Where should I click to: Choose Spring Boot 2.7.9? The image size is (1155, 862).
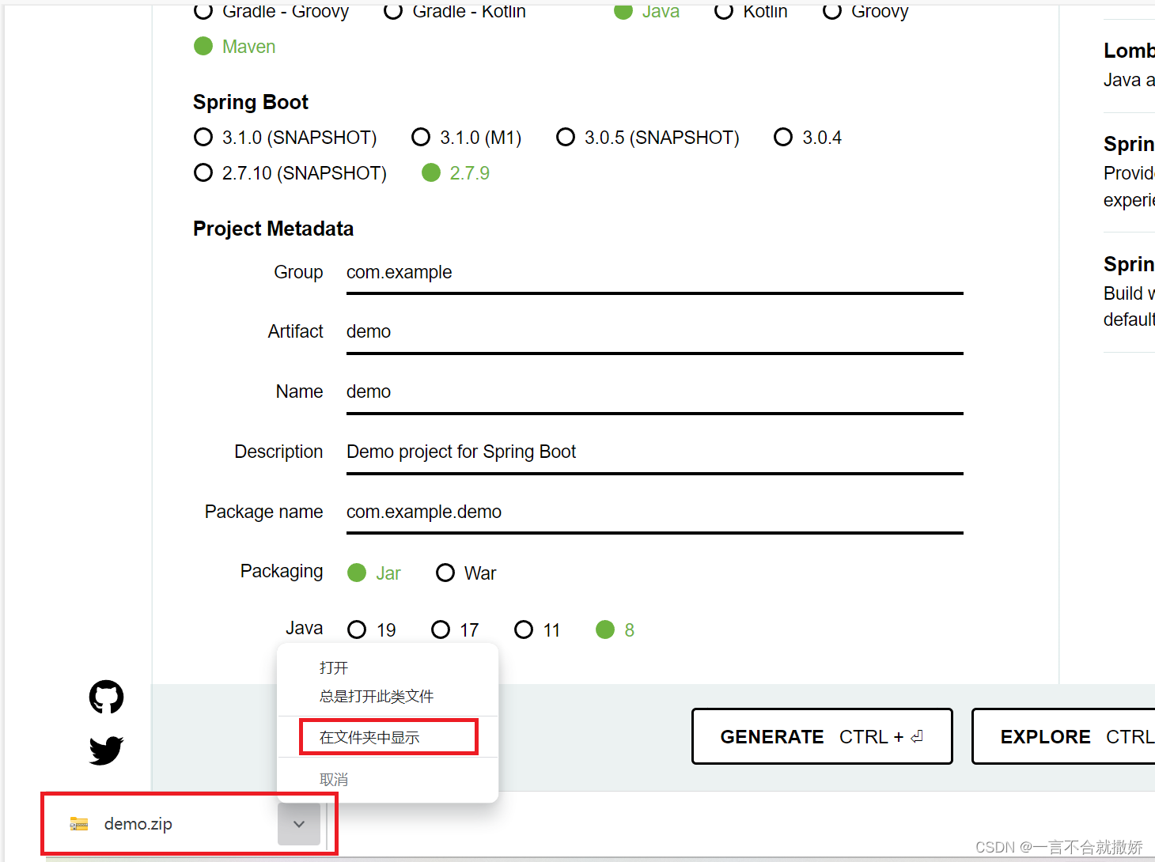pyautogui.click(x=456, y=173)
